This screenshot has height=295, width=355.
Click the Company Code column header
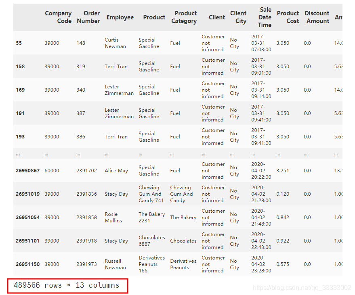tap(58, 17)
